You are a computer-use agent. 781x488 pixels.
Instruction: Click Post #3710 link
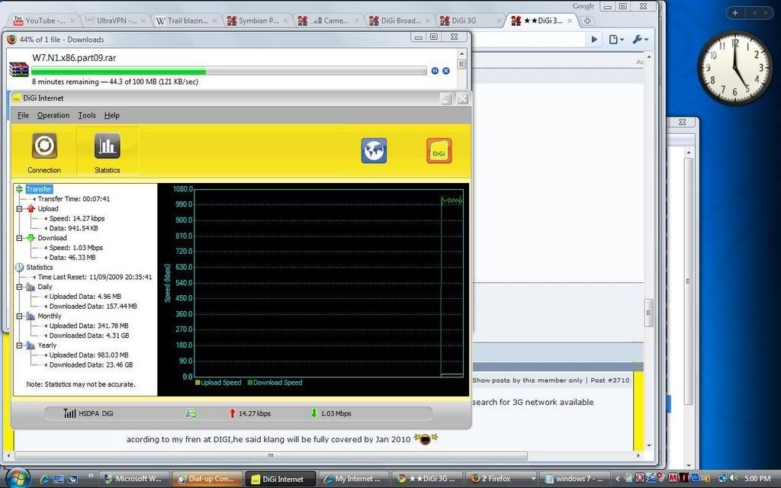click(611, 380)
